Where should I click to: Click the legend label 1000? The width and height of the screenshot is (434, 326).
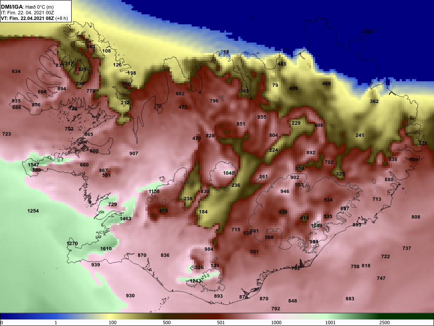click(276, 323)
